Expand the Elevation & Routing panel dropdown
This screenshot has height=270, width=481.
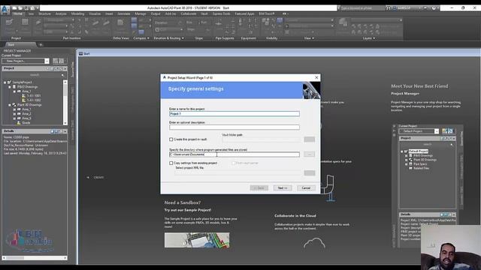pyautogui.click(x=168, y=38)
